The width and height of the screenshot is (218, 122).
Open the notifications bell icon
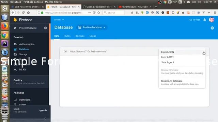click(204, 20)
